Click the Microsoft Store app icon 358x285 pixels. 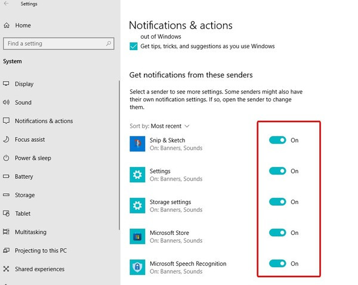coord(137,236)
